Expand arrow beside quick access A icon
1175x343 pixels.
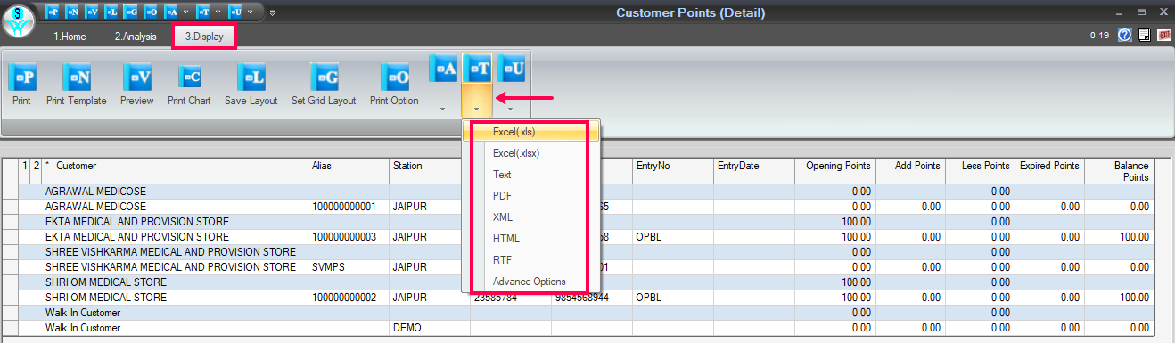(185, 12)
